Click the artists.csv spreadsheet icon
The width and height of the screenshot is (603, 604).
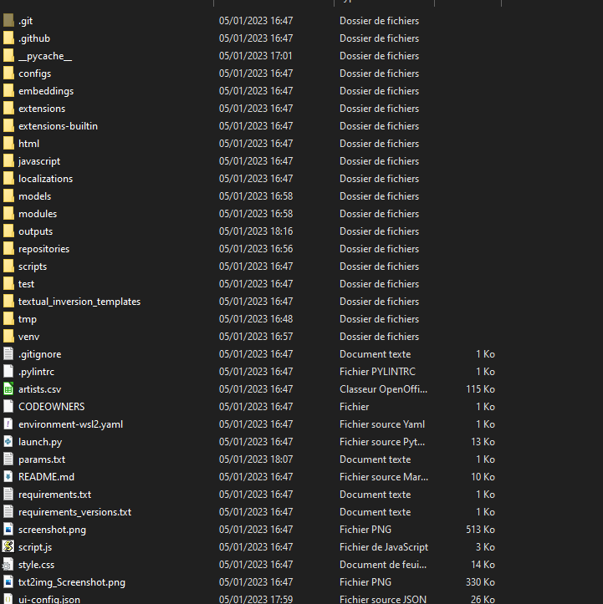(x=8, y=389)
